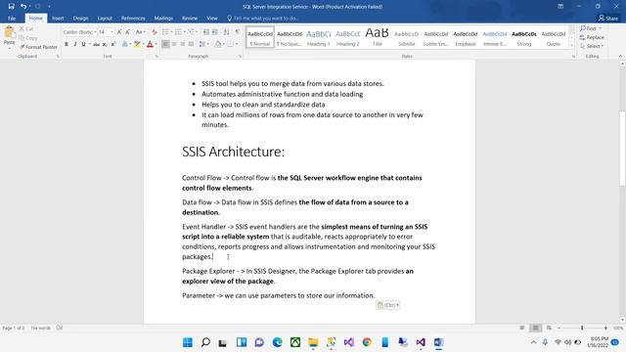
Task: Sort the selected paragraphs
Action: (226, 32)
